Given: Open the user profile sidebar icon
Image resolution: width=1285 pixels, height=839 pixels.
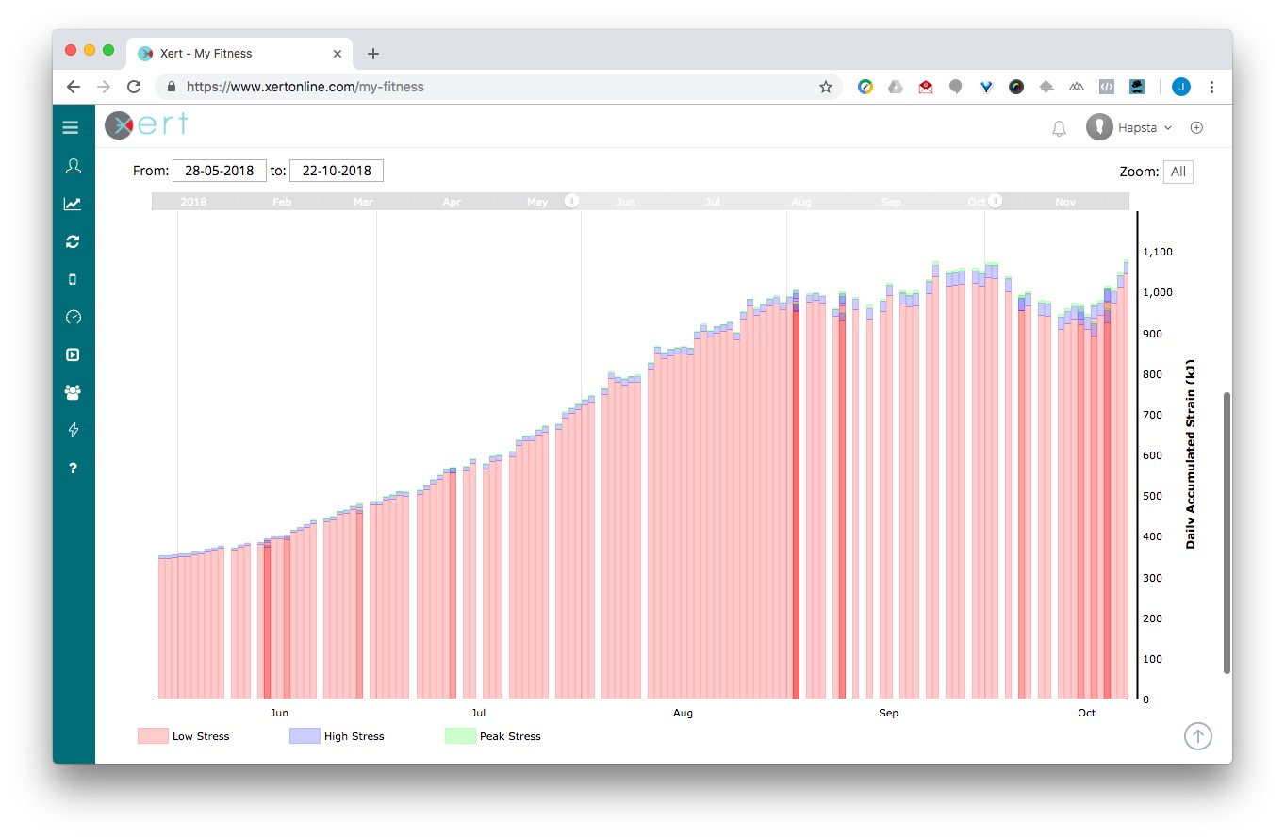Looking at the screenshot, I should [x=73, y=166].
